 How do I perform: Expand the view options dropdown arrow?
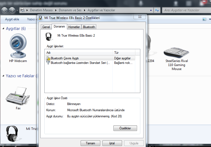point(210,19)
